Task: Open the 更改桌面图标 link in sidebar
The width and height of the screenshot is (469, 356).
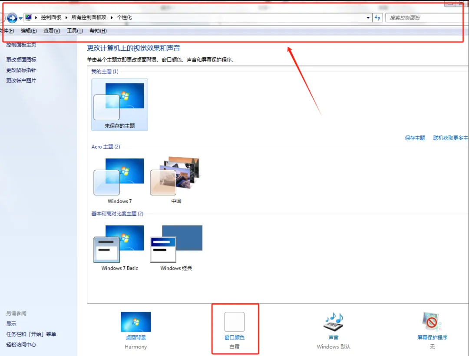Action: pos(21,60)
